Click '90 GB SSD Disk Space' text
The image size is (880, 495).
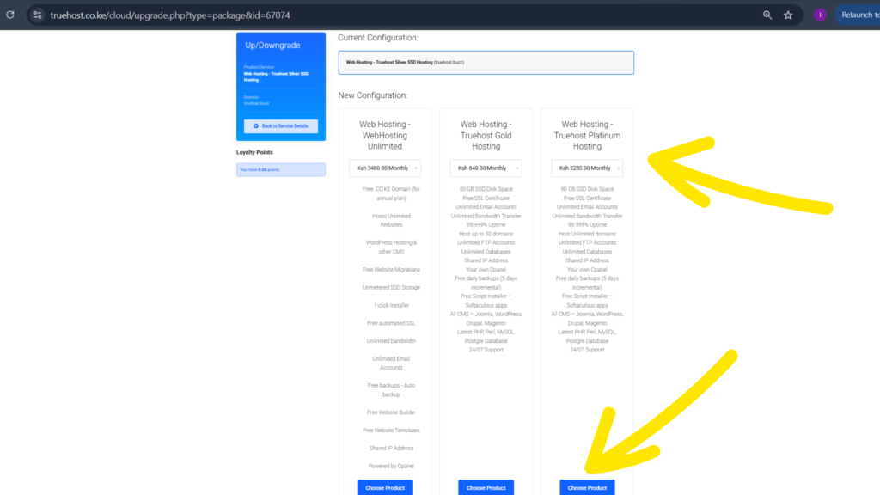(587, 189)
